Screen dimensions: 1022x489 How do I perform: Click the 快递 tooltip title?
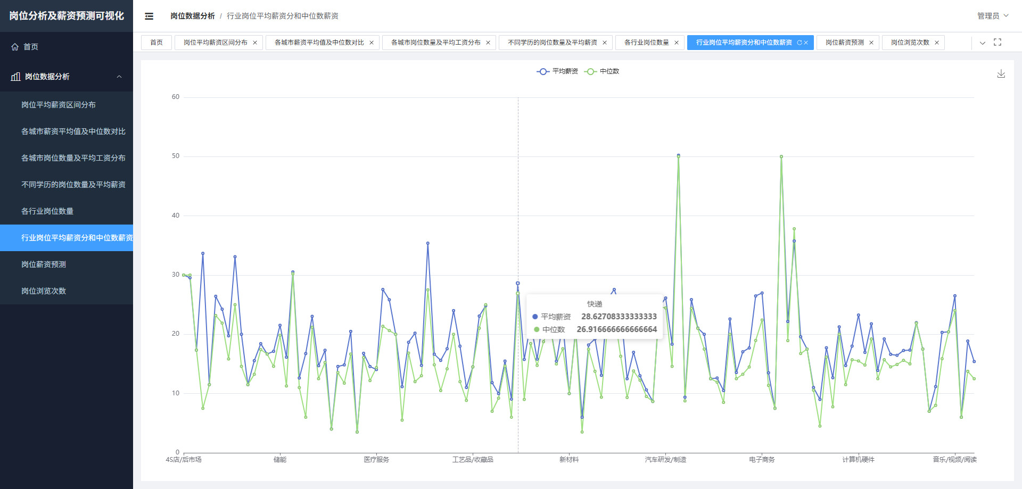pyautogui.click(x=595, y=304)
